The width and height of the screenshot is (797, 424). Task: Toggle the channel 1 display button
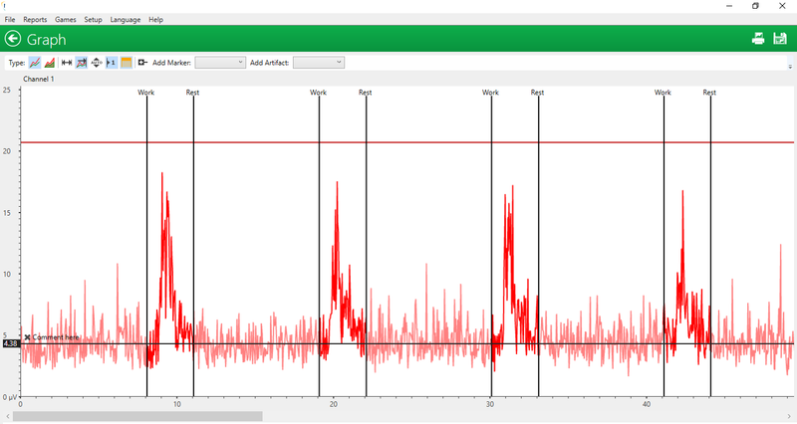click(x=112, y=63)
